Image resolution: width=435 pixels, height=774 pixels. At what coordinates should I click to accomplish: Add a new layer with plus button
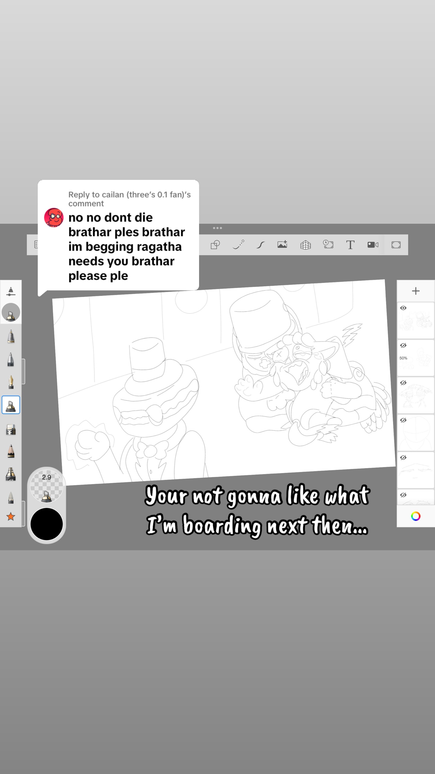pos(416,291)
